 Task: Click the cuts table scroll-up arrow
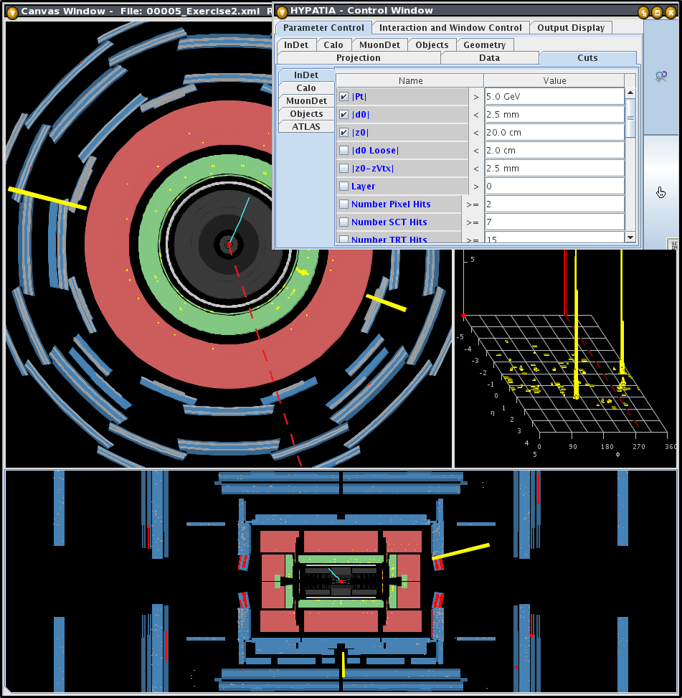(630, 93)
